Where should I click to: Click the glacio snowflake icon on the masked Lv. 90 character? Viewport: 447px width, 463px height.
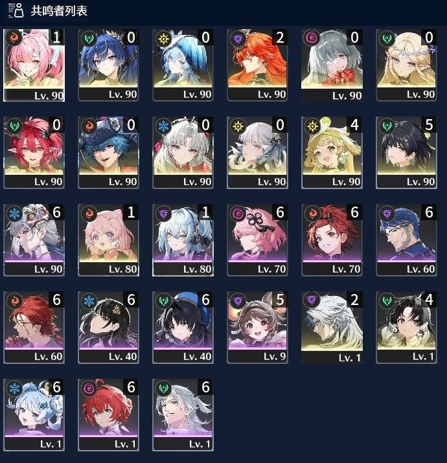(x=14, y=213)
